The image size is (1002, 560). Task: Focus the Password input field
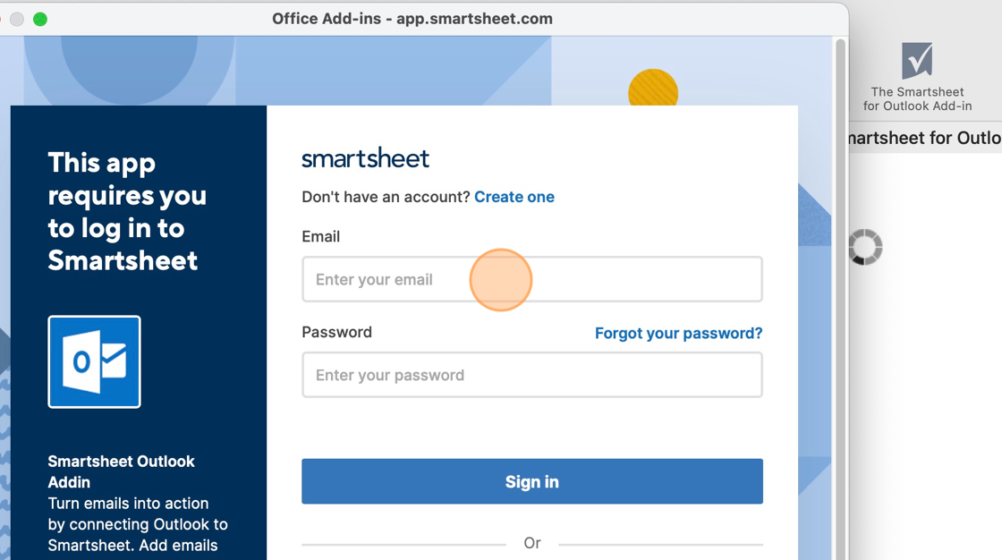[x=532, y=375]
